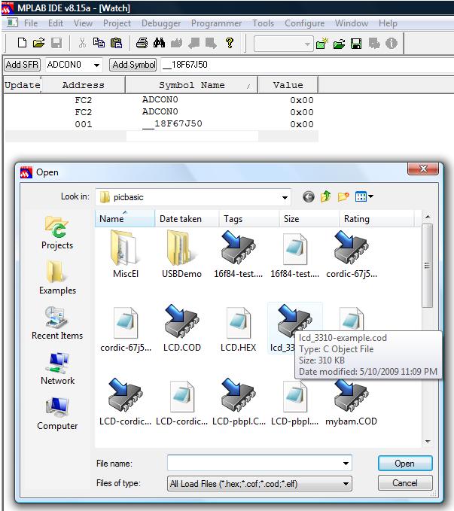Open the File menu

click(x=31, y=23)
